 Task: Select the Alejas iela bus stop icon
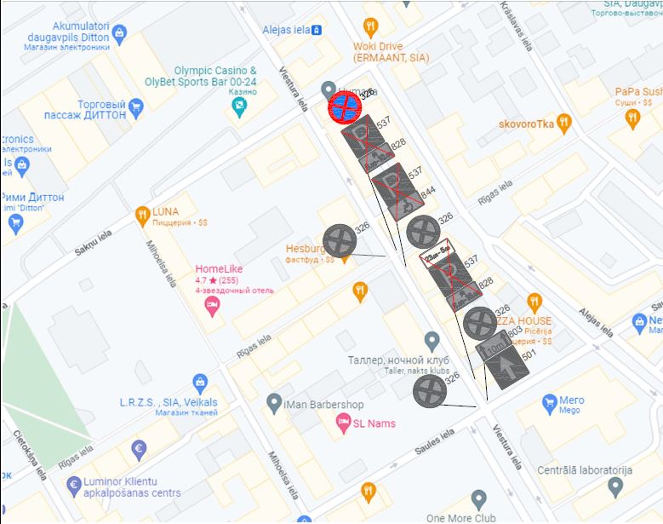317,30
